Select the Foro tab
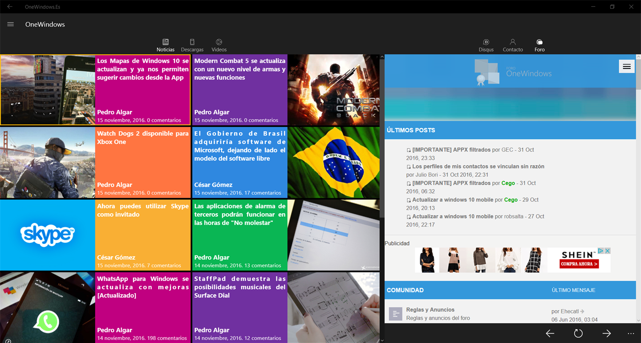The height and width of the screenshot is (343, 641). click(x=540, y=45)
